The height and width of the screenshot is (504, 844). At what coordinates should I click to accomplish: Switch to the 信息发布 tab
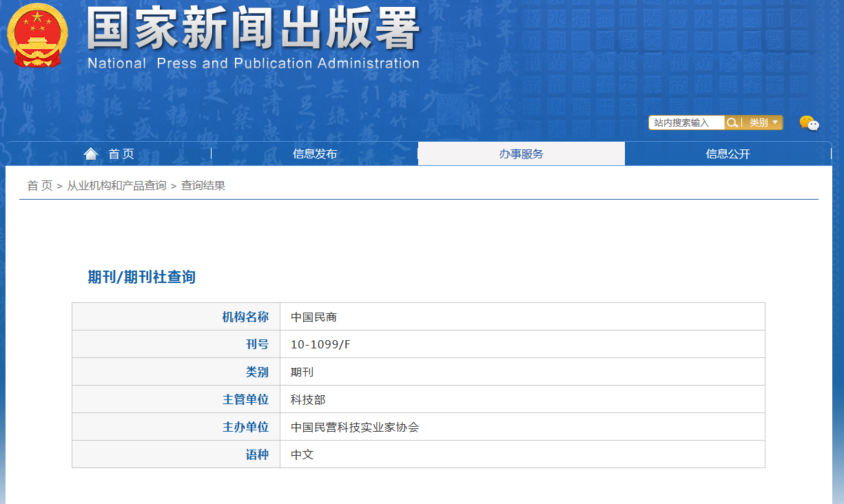pyautogui.click(x=315, y=154)
